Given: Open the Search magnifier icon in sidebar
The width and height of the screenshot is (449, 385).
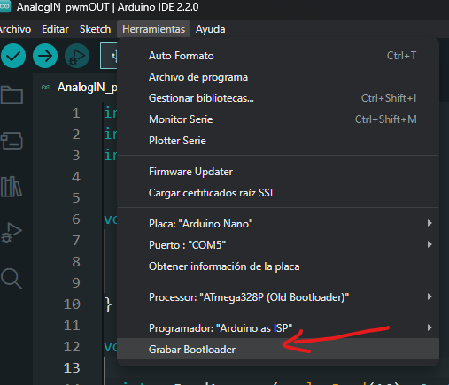Looking at the screenshot, I should [x=12, y=278].
